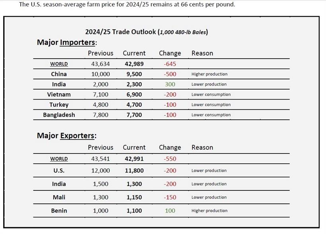Select the U.S. current value 11,800
Viewport: 326px width, 234px height.
click(133, 171)
